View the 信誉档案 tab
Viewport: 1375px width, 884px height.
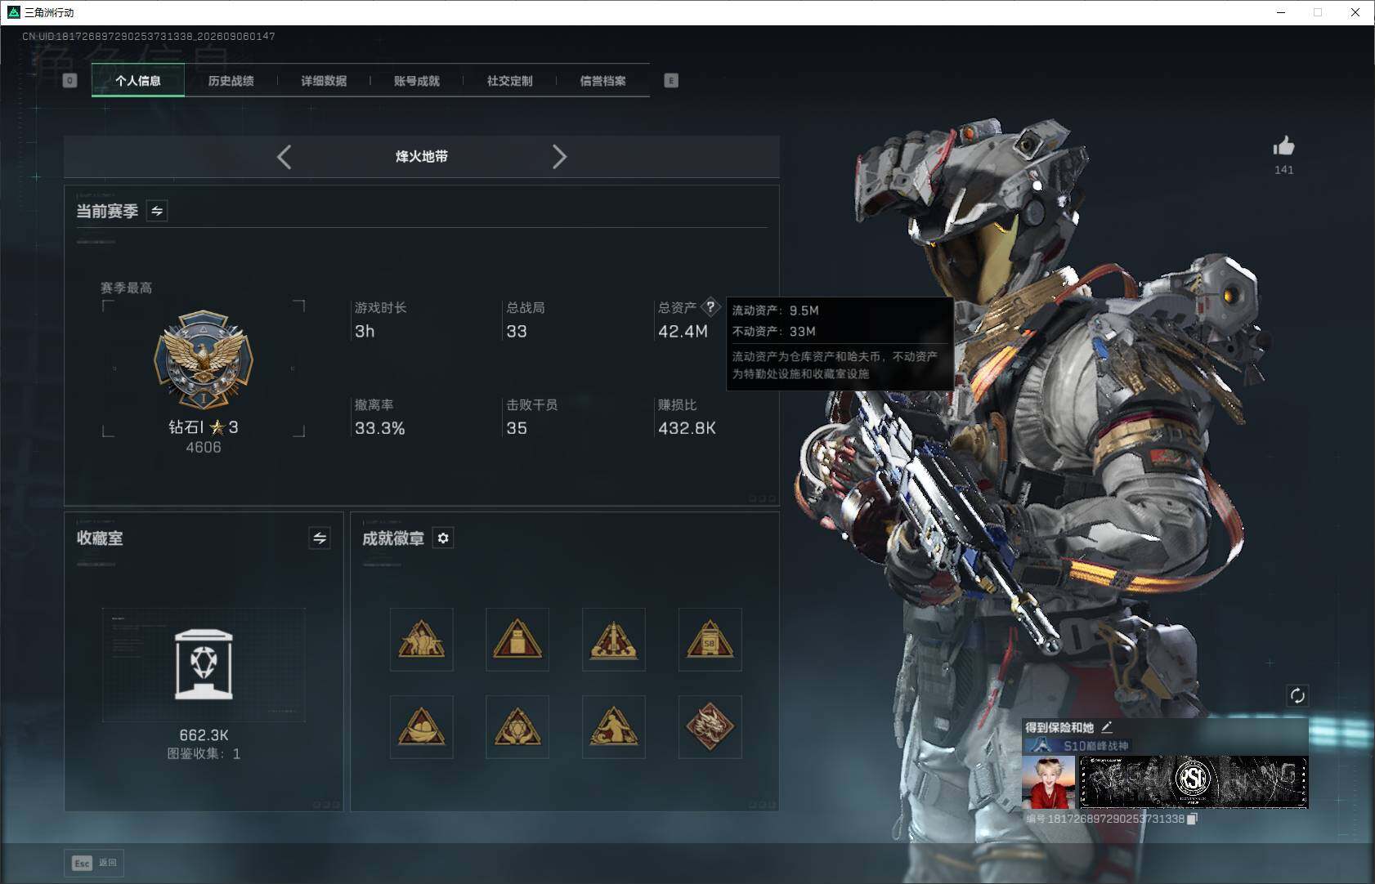602,80
